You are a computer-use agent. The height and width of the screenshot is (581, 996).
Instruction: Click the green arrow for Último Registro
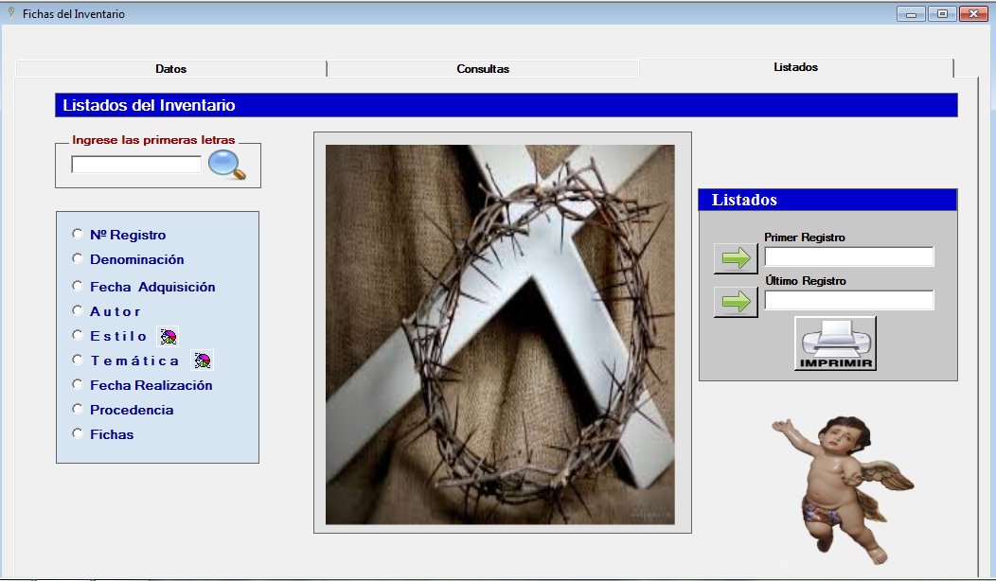736,302
